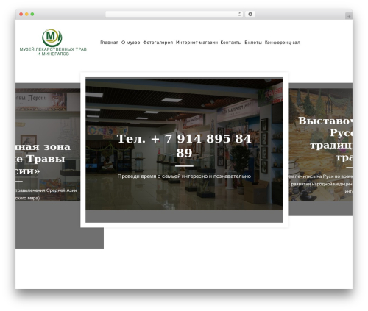Click the left slide's Средней Азии description
The image size is (368, 311).
click(x=46, y=194)
